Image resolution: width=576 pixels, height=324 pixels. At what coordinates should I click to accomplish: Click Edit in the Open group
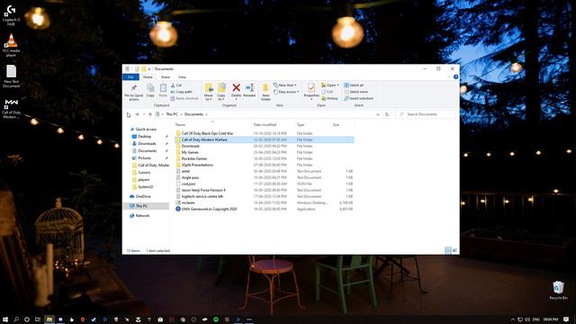click(328, 92)
